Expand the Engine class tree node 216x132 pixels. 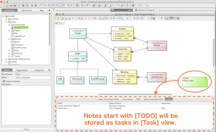(10, 31)
